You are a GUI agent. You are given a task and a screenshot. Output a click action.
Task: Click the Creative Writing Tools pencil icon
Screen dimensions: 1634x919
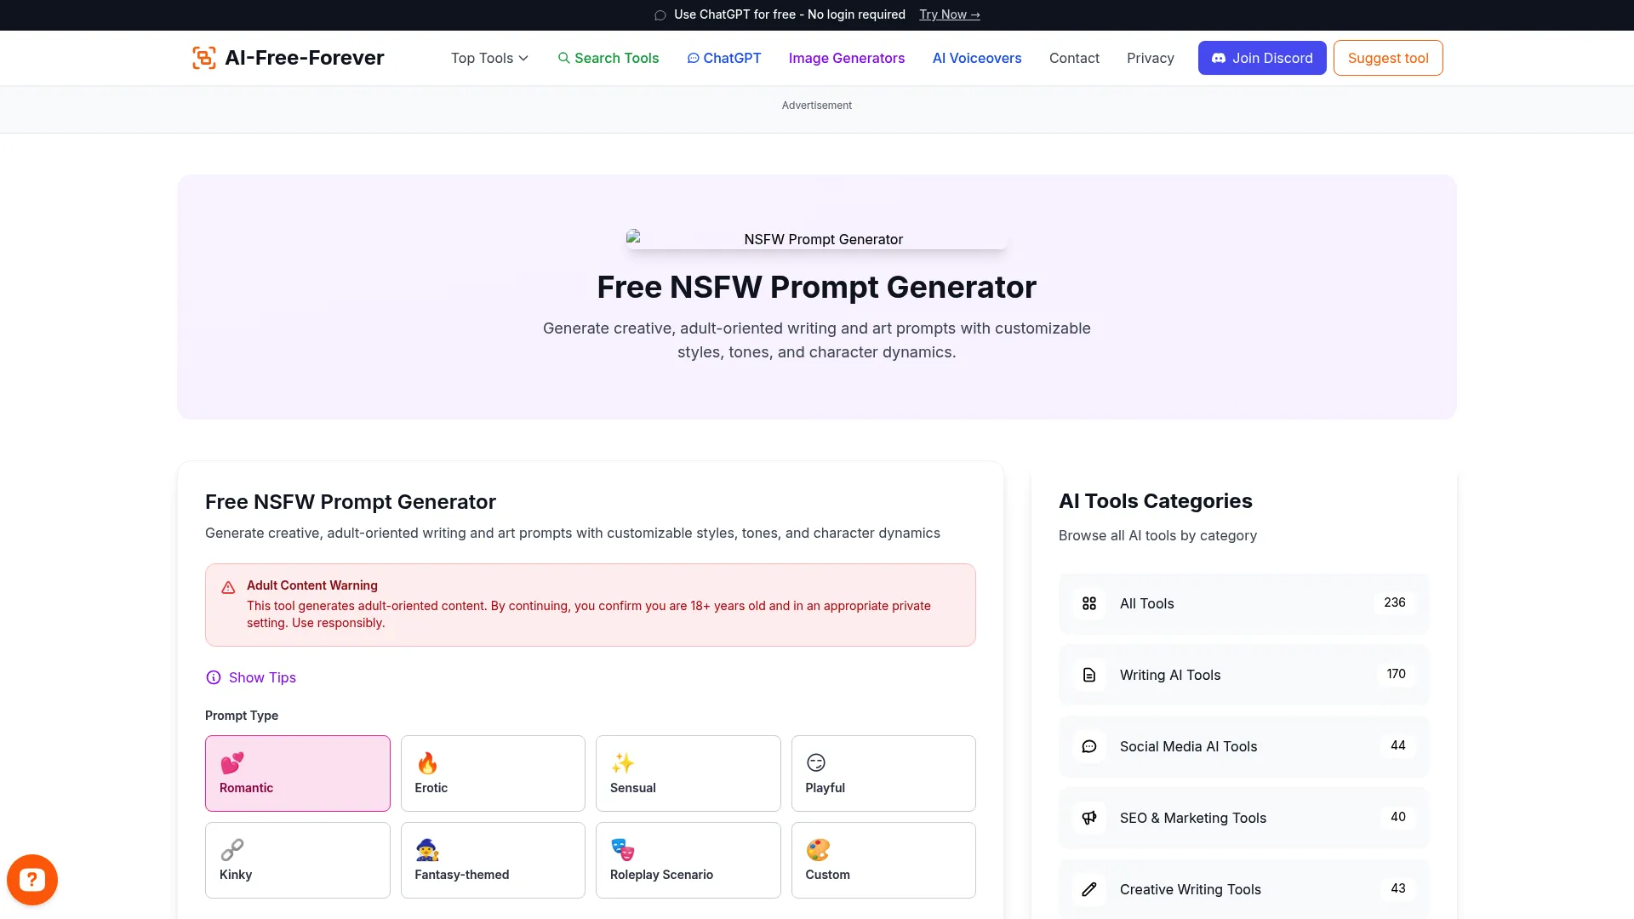click(x=1089, y=888)
